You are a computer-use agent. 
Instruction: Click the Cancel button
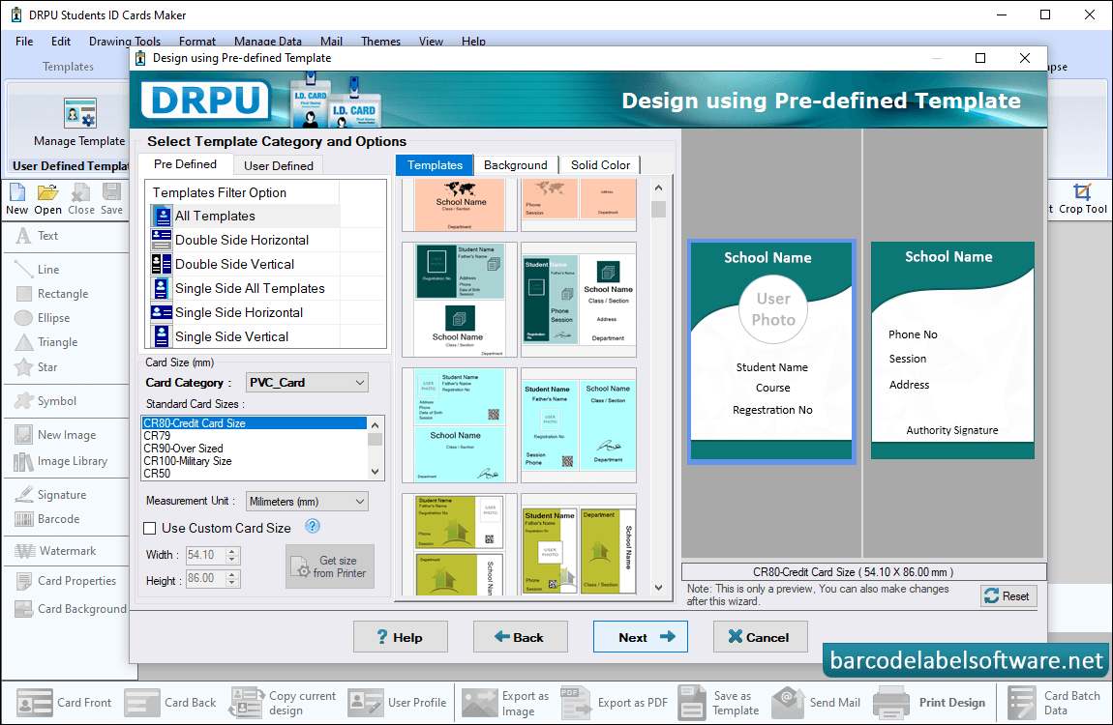tap(760, 637)
